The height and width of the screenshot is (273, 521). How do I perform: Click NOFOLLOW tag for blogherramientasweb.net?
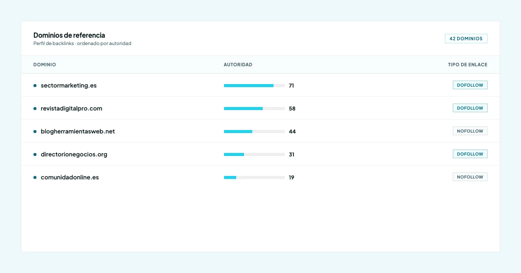tap(470, 131)
